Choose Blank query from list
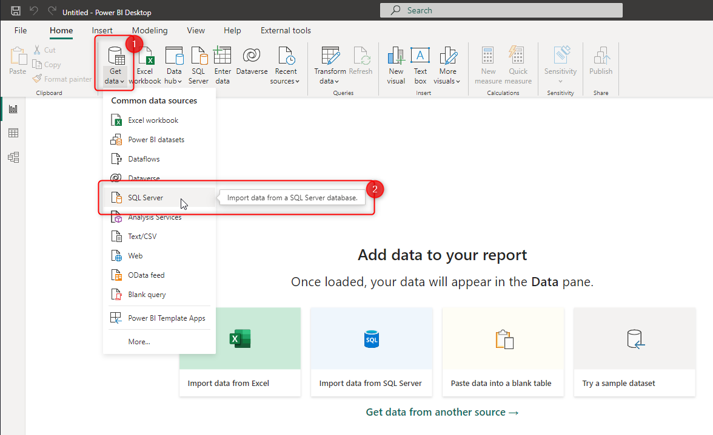 [159, 295]
